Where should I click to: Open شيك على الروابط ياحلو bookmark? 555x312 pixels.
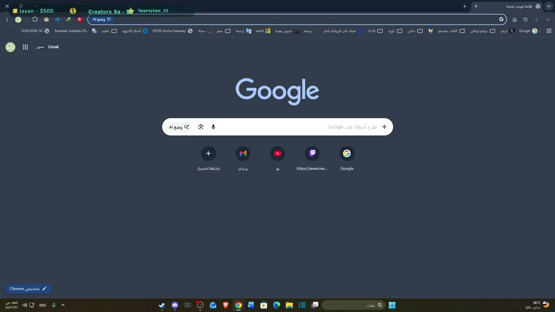(x=343, y=31)
